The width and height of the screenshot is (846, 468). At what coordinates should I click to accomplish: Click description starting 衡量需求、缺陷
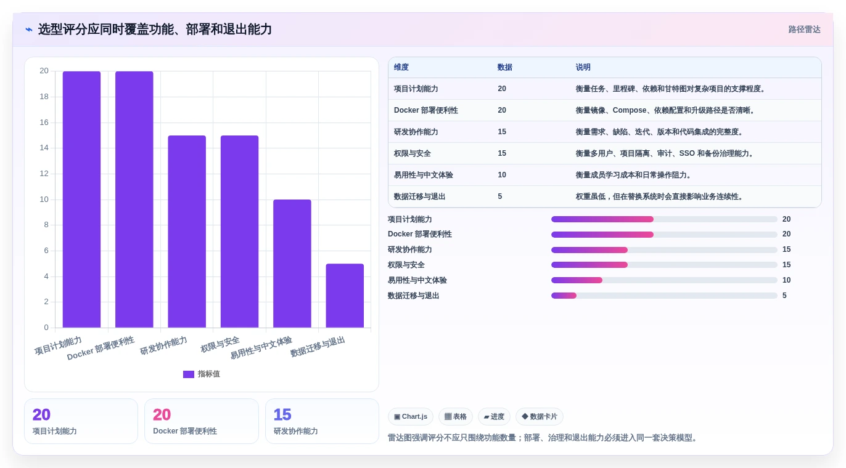point(661,132)
